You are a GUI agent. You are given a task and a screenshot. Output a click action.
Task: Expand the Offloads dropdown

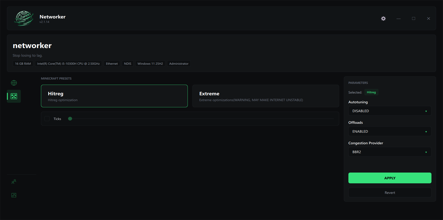pos(390,132)
